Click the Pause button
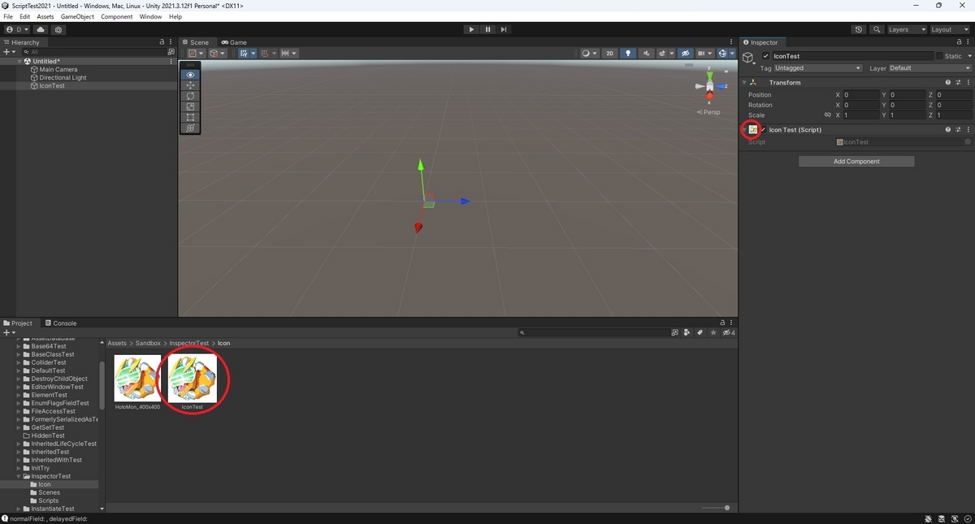The image size is (975, 524). (487, 29)
